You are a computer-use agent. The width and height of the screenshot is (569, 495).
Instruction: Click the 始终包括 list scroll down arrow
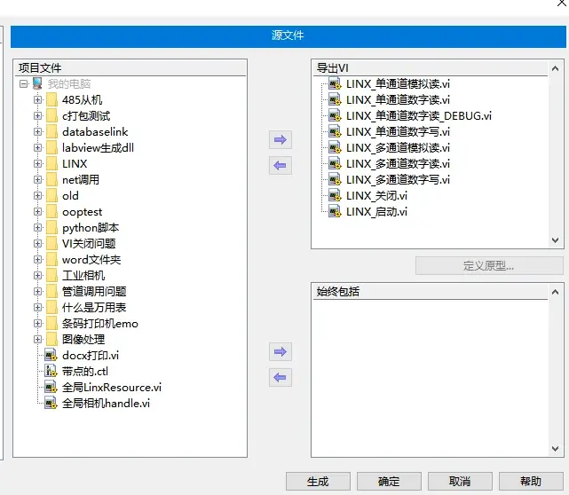[x=555, y=449]
